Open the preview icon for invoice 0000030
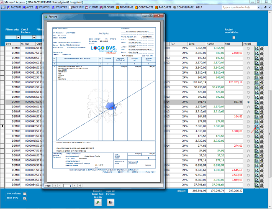 (x=257, y=68)
